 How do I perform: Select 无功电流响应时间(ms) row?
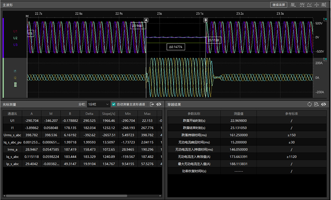[x=247, y=142]
